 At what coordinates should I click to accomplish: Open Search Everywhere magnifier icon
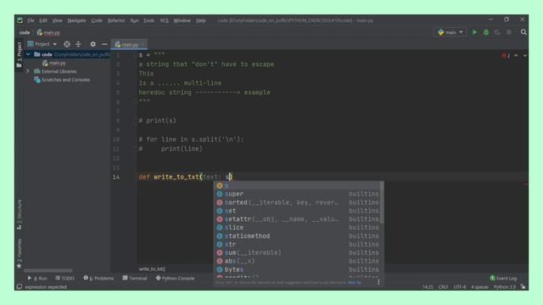point(523,32)
